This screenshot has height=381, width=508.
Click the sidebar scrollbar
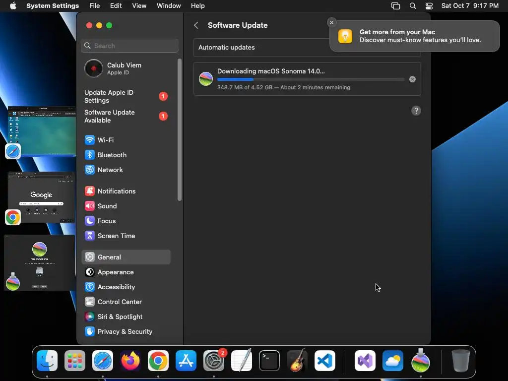[x=180, y=129]
